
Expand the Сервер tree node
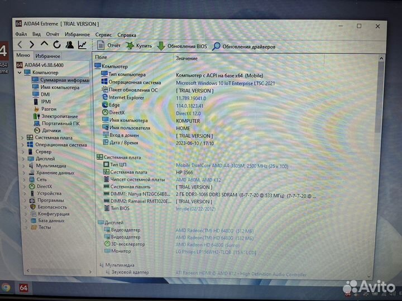pyautogui.click(x=23, y=152)
